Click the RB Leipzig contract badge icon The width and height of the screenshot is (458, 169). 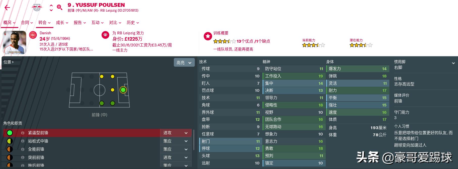pos(105,35)
